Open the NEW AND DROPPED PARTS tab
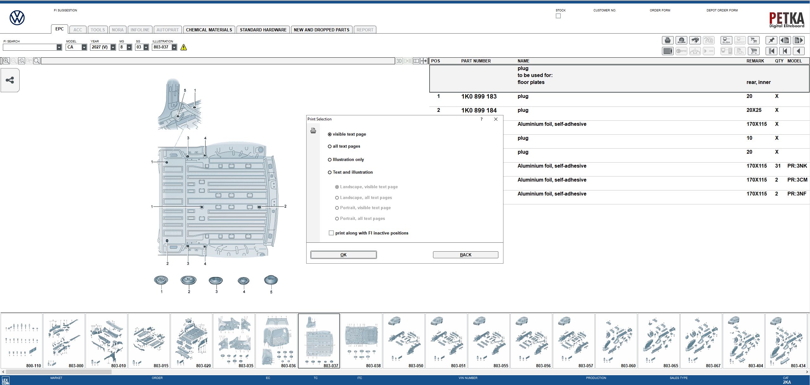This screenshot has height=385, width=810. [321, 30]
